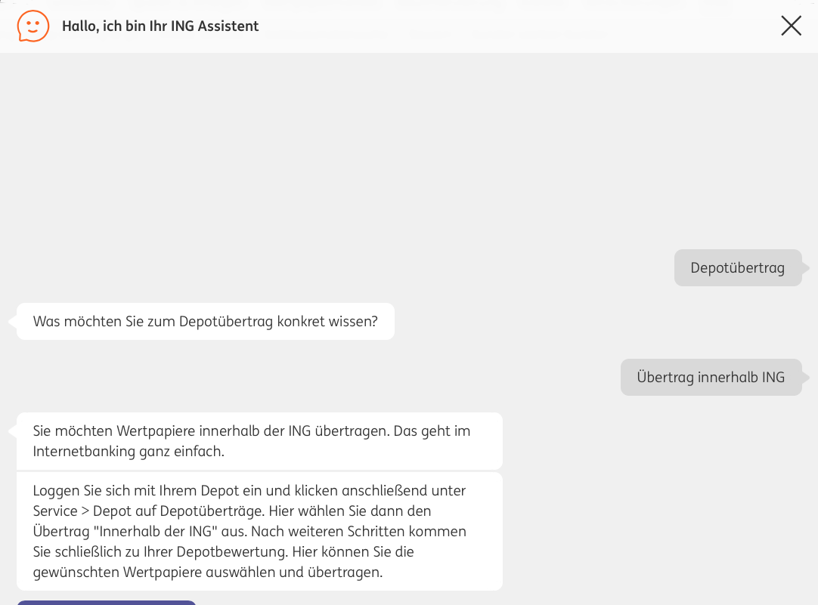
Task: Click the "Was möchten Sie zum Depotübertrag konkret wissen?" message
Action: pyautogui.click(x=206, y=322)
